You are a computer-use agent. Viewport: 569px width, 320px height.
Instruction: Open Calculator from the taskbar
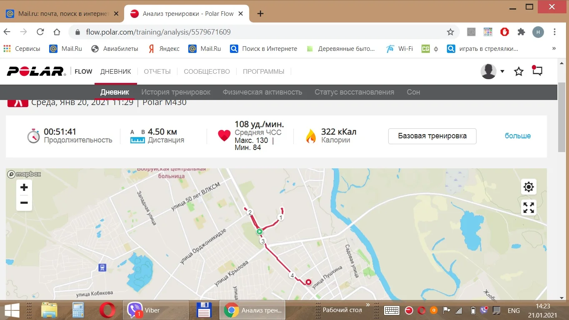pyautogui.click(x=78, y=310)
